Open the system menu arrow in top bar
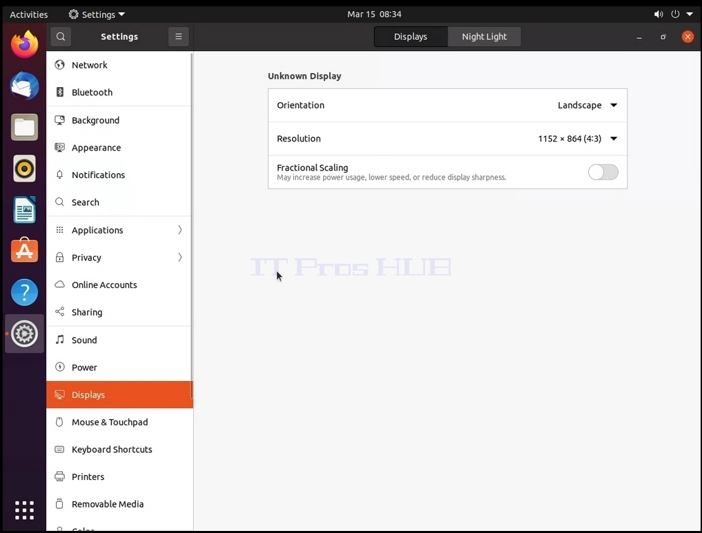 click(x=690, y=14)
